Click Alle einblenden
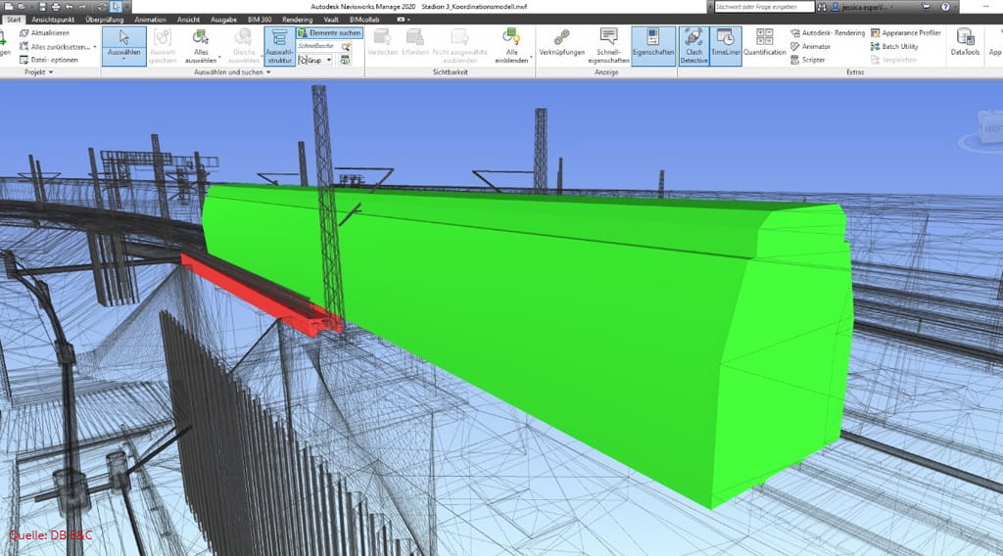 (x=511, y=45)
